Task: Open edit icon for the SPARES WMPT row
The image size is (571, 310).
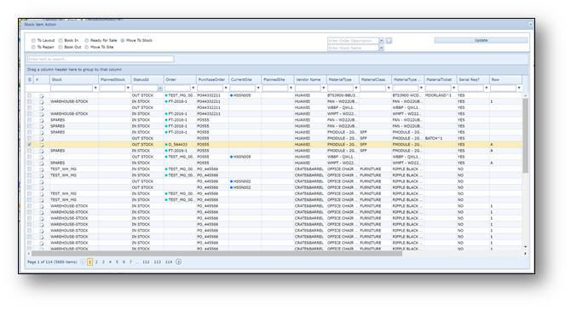Action: (x=42, y=164)
